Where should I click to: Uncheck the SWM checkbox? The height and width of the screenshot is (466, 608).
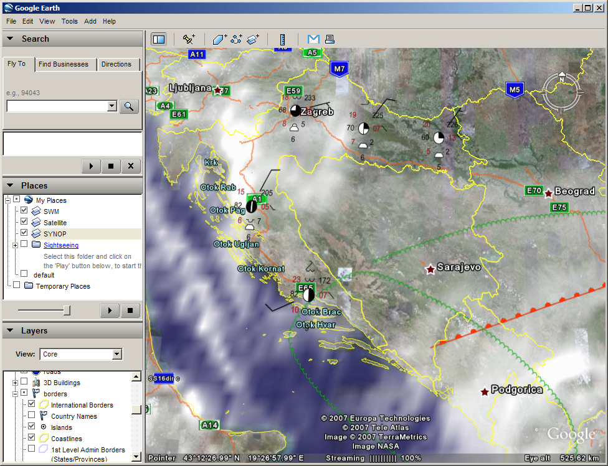click(x=24, y=210)
